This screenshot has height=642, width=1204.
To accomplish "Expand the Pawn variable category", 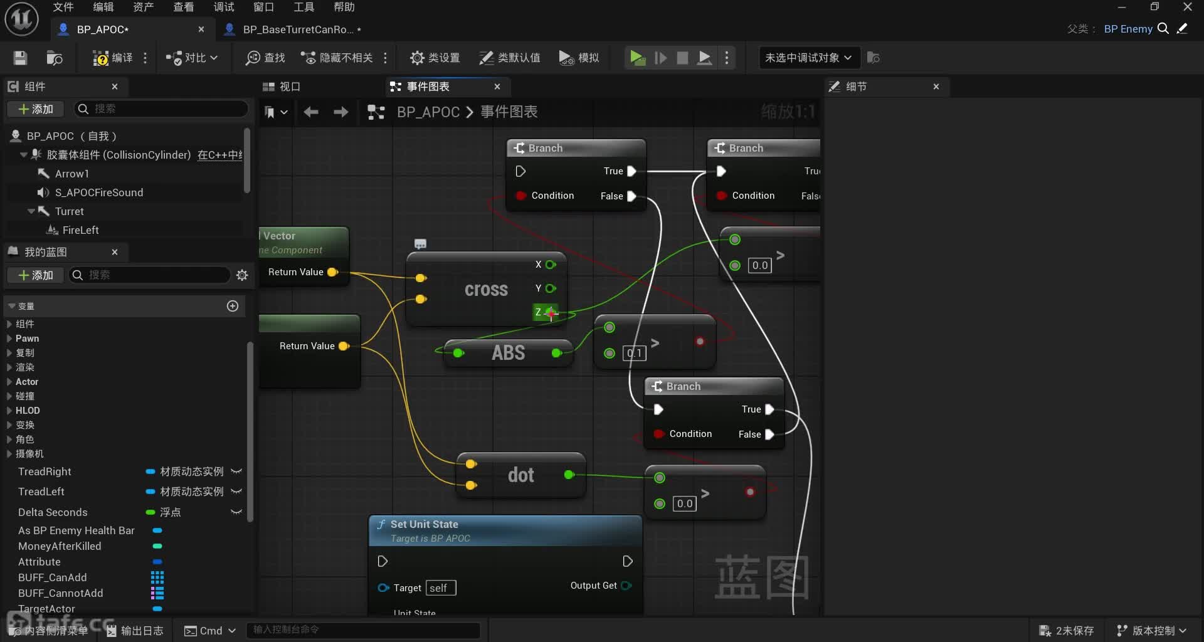I will [9, 339].
